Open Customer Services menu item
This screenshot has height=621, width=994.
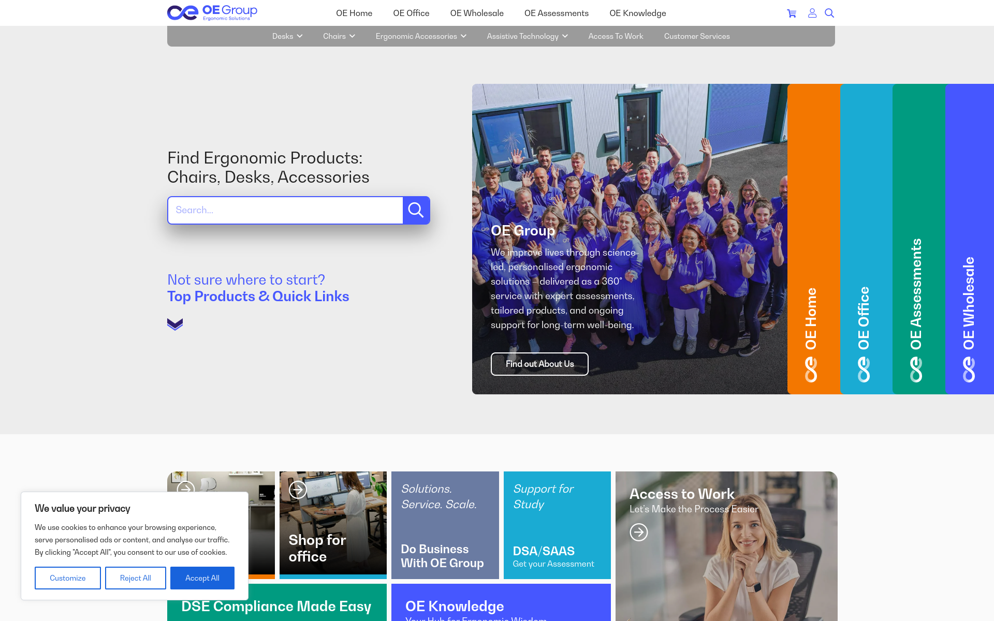click(x=697, y=36)
